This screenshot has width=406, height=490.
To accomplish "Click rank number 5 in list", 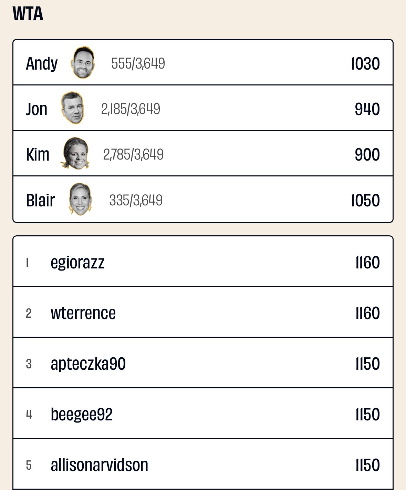I will [x=29, y=465].
